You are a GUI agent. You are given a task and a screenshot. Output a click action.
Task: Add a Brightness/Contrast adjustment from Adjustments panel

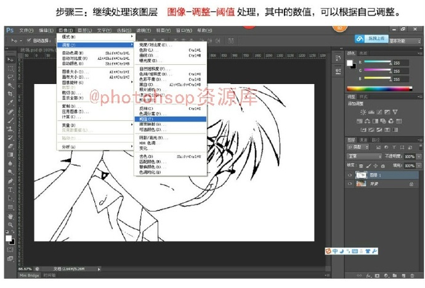tap(363, 112)
